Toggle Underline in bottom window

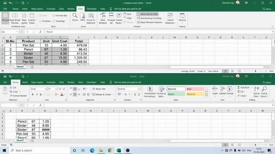[41, 95]
